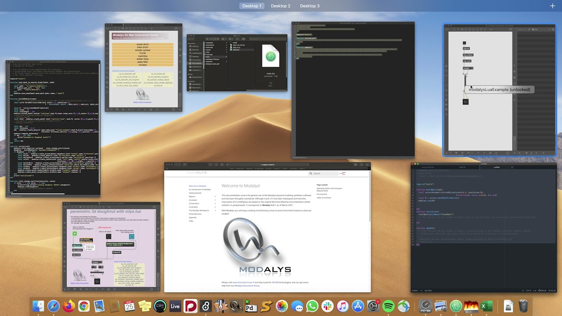
Task: Launch Safari from the Dock
Action: (54, 306)
